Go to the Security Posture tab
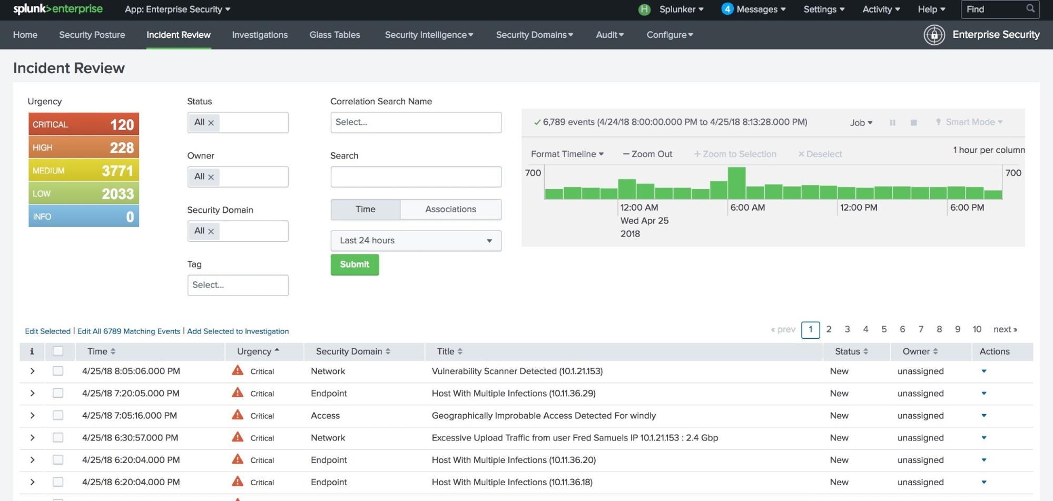Image resolution: width=1053 pixels, height=501 pixels. (x=92, y=35)
